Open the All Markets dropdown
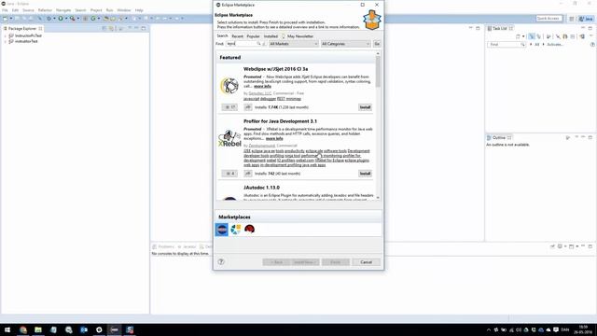The height and width of the screenshot is (336, 597). 293,44
